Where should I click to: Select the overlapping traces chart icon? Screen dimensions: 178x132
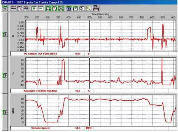[20, 9]
